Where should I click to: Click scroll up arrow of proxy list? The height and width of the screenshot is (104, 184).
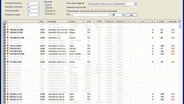pos(180,21)
